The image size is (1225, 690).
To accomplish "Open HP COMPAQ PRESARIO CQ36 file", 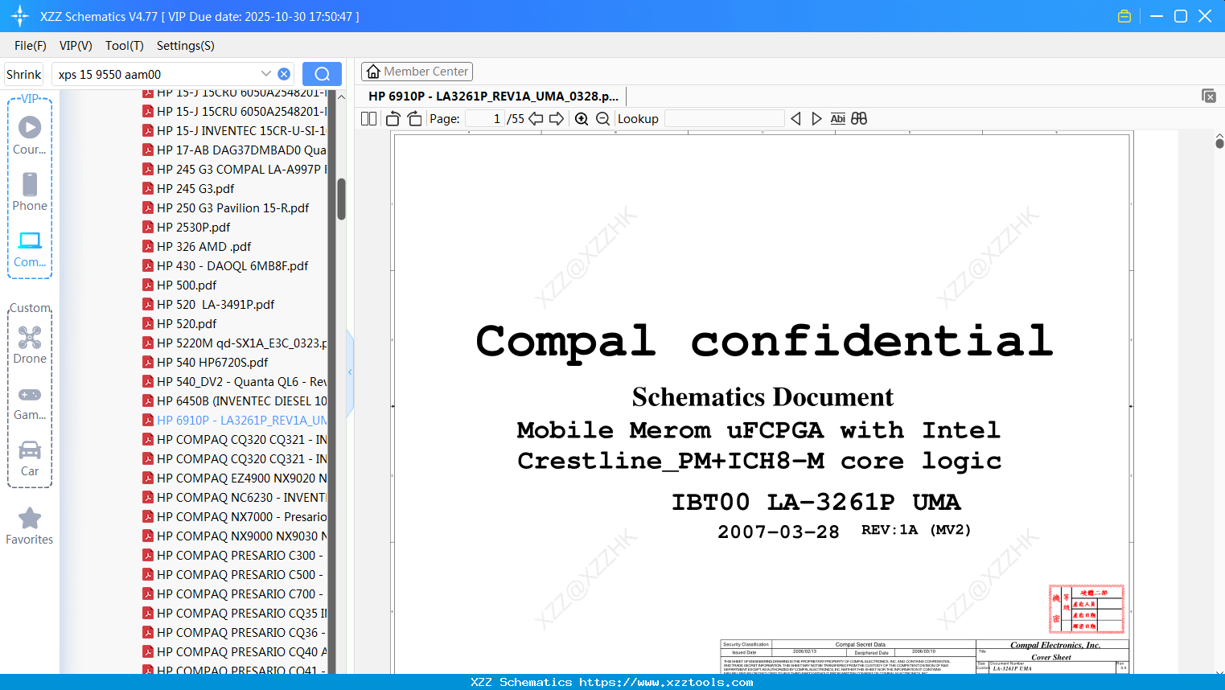I will (234, 632).
